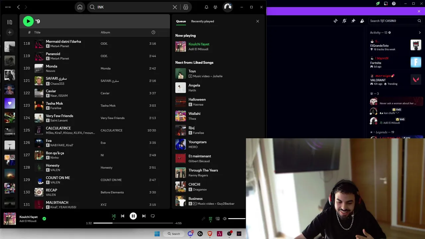Toggle repeat mode

(x=153, y=216)
